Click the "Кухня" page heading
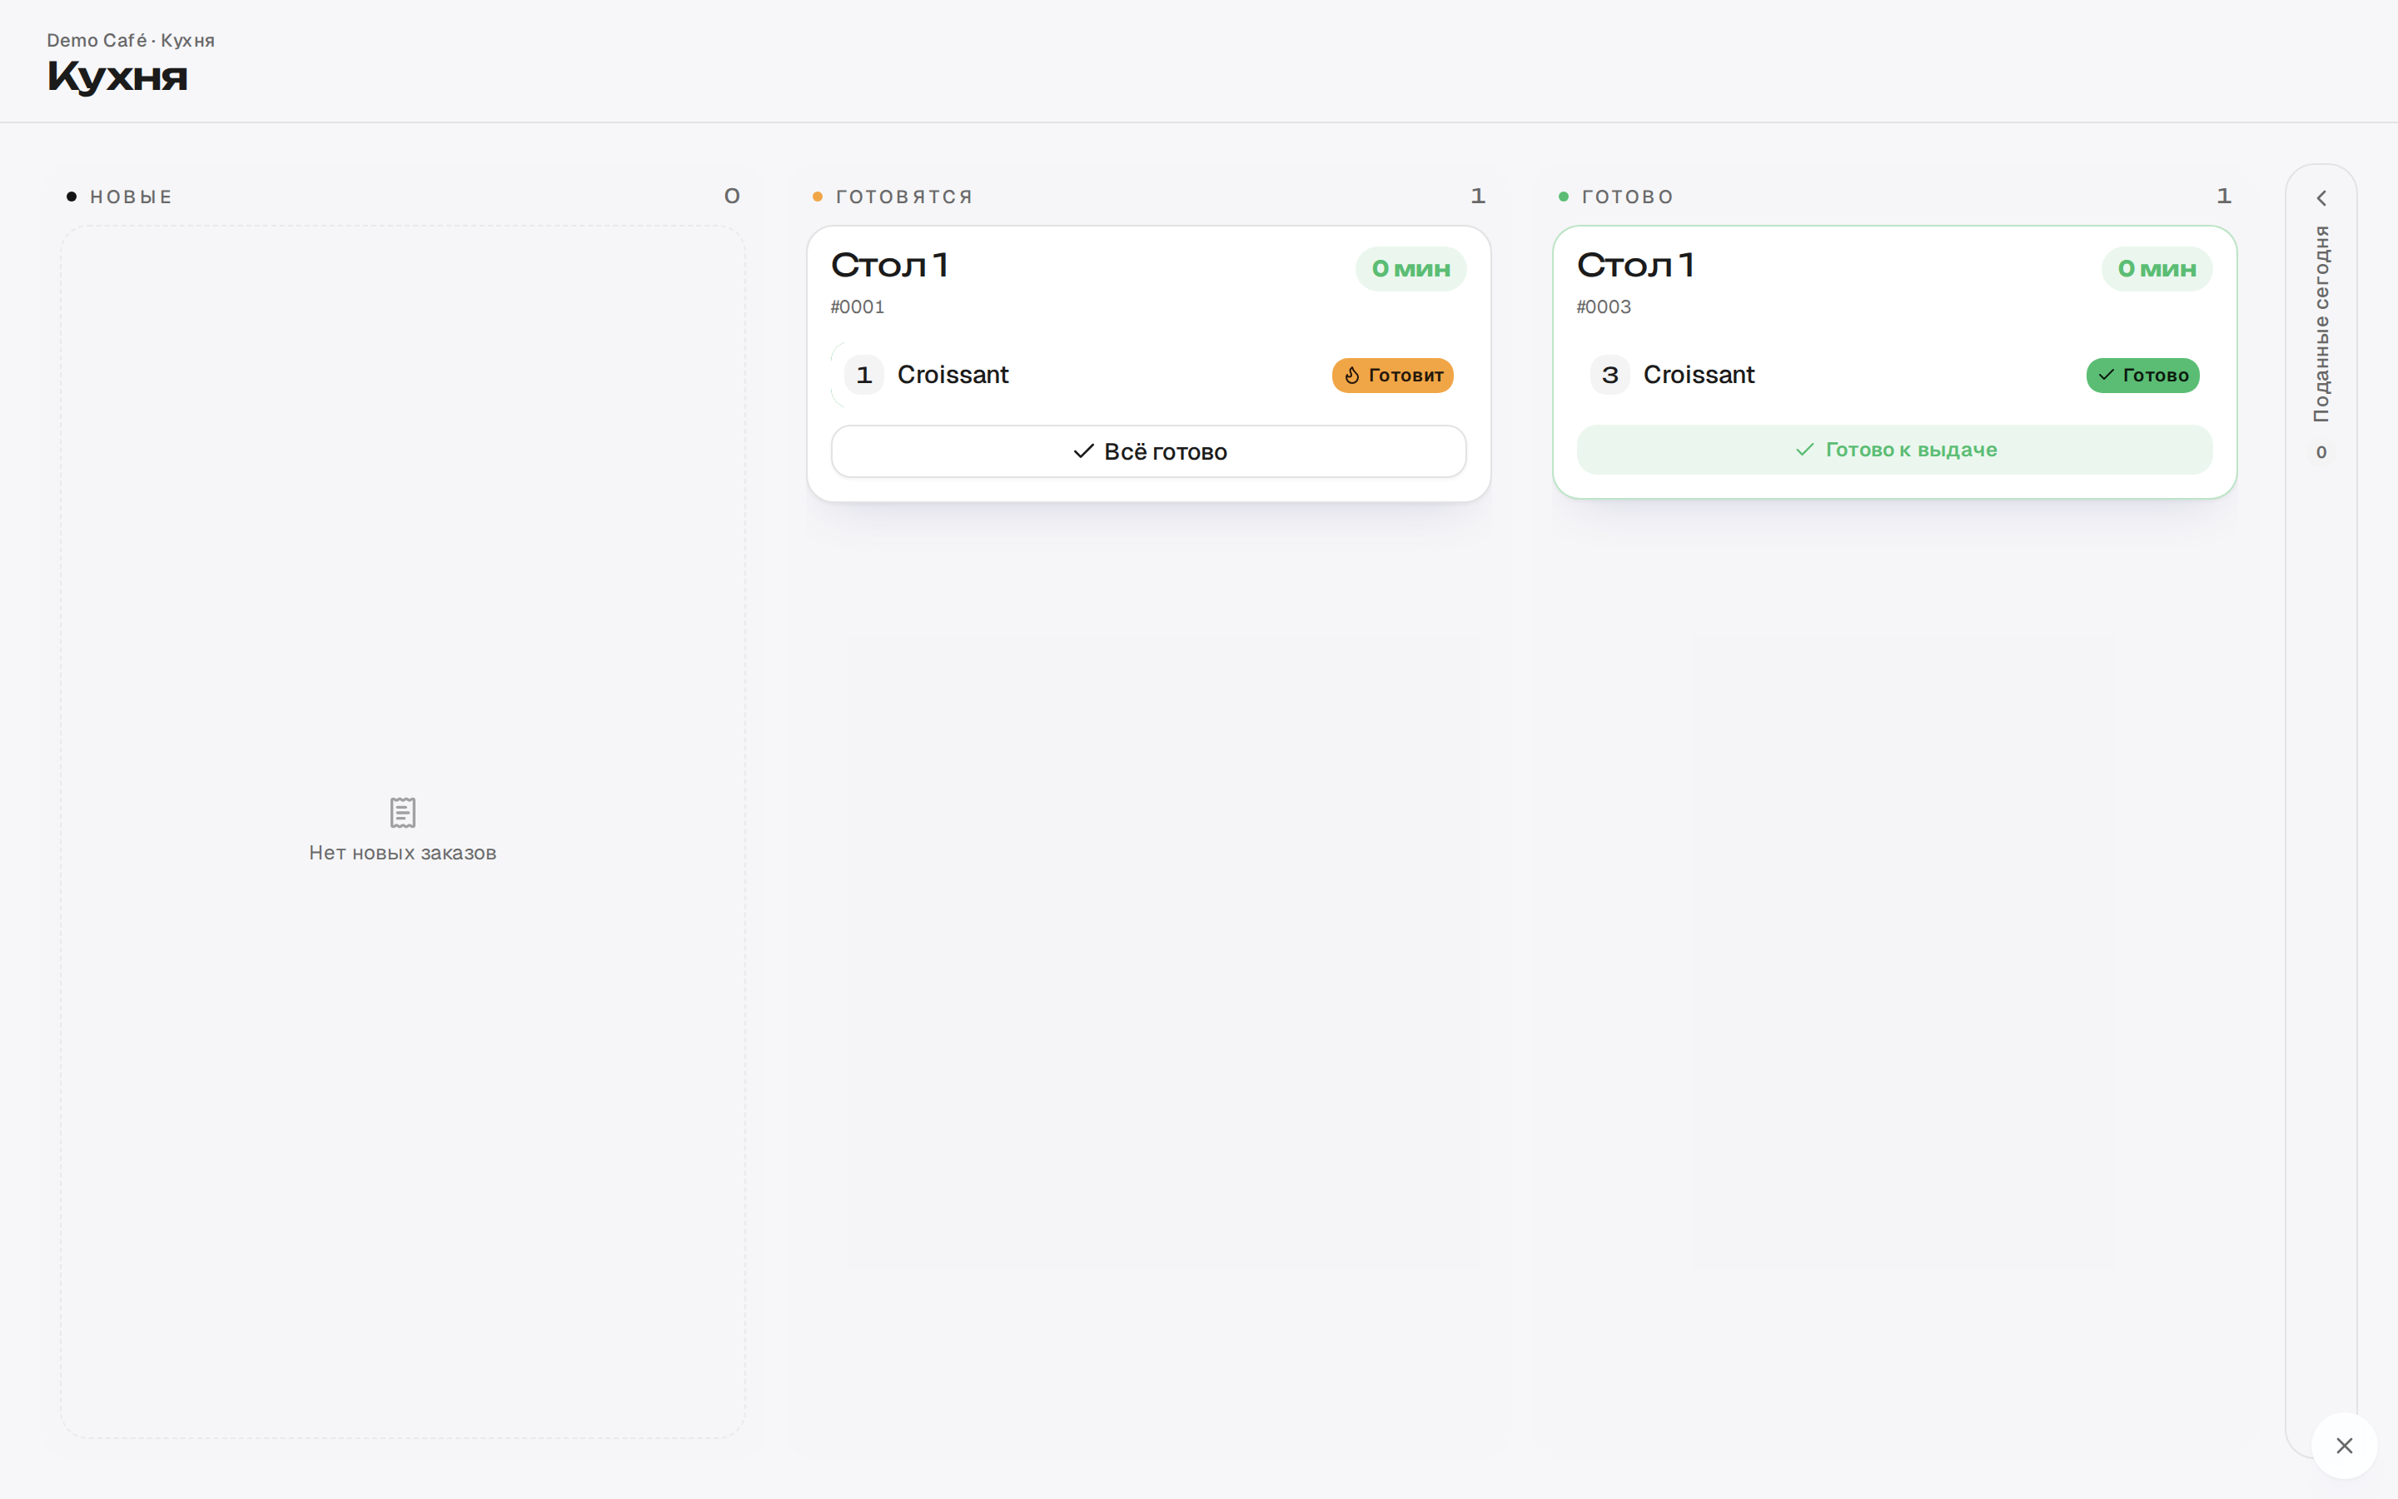The height and width of the screenshot is (1499, 2398). [117, 77]
